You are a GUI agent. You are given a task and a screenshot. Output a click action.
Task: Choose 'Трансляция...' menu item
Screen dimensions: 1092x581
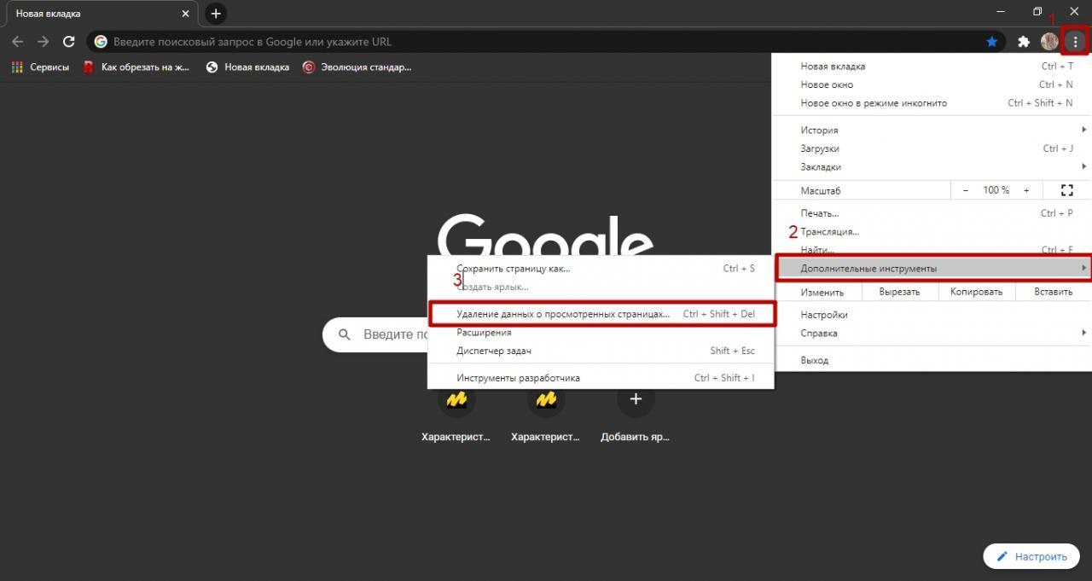pos(932,231)
